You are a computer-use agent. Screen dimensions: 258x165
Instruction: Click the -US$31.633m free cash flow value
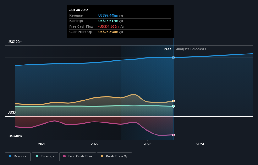click(x=109, y=26)
